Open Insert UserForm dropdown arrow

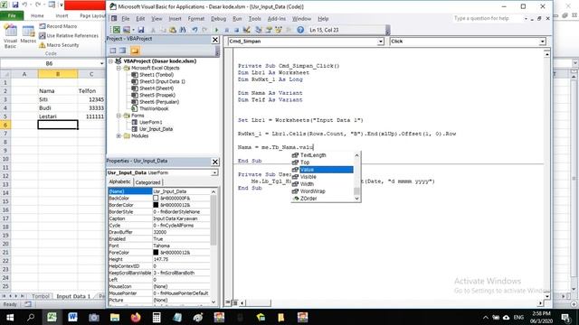click(133, 30)
